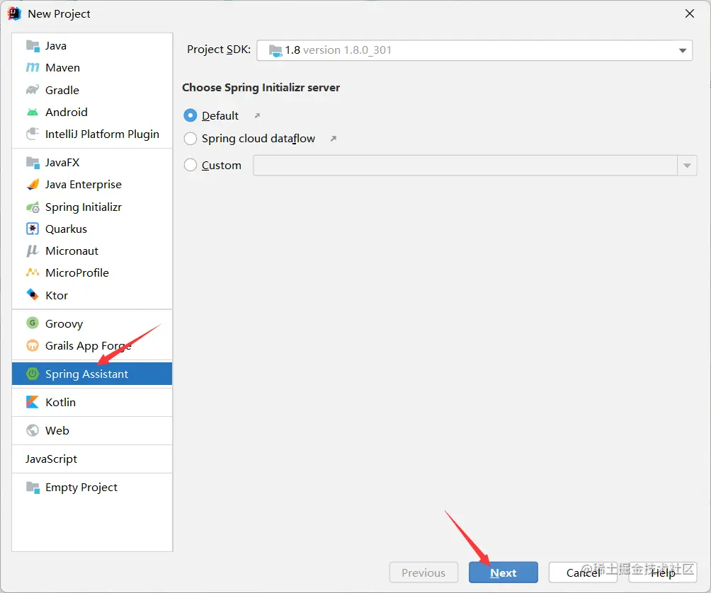Click the Help button
This screenshot has width=711, height=593.
click(x=663, y=572)
